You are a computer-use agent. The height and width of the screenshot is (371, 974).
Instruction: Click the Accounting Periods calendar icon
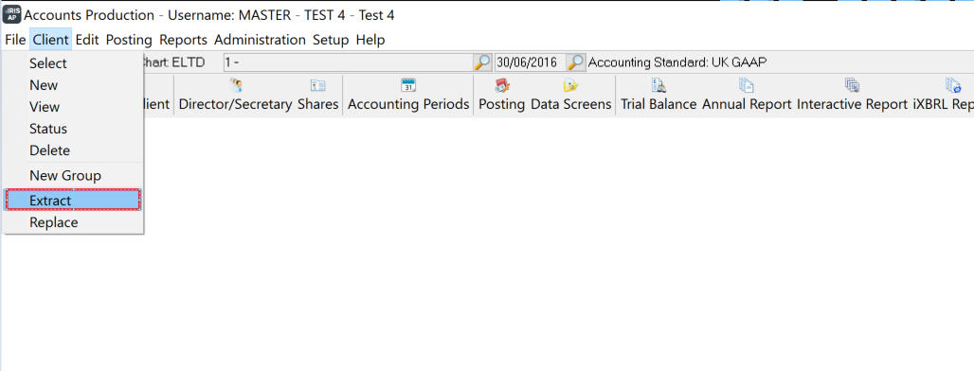(408, 85)
